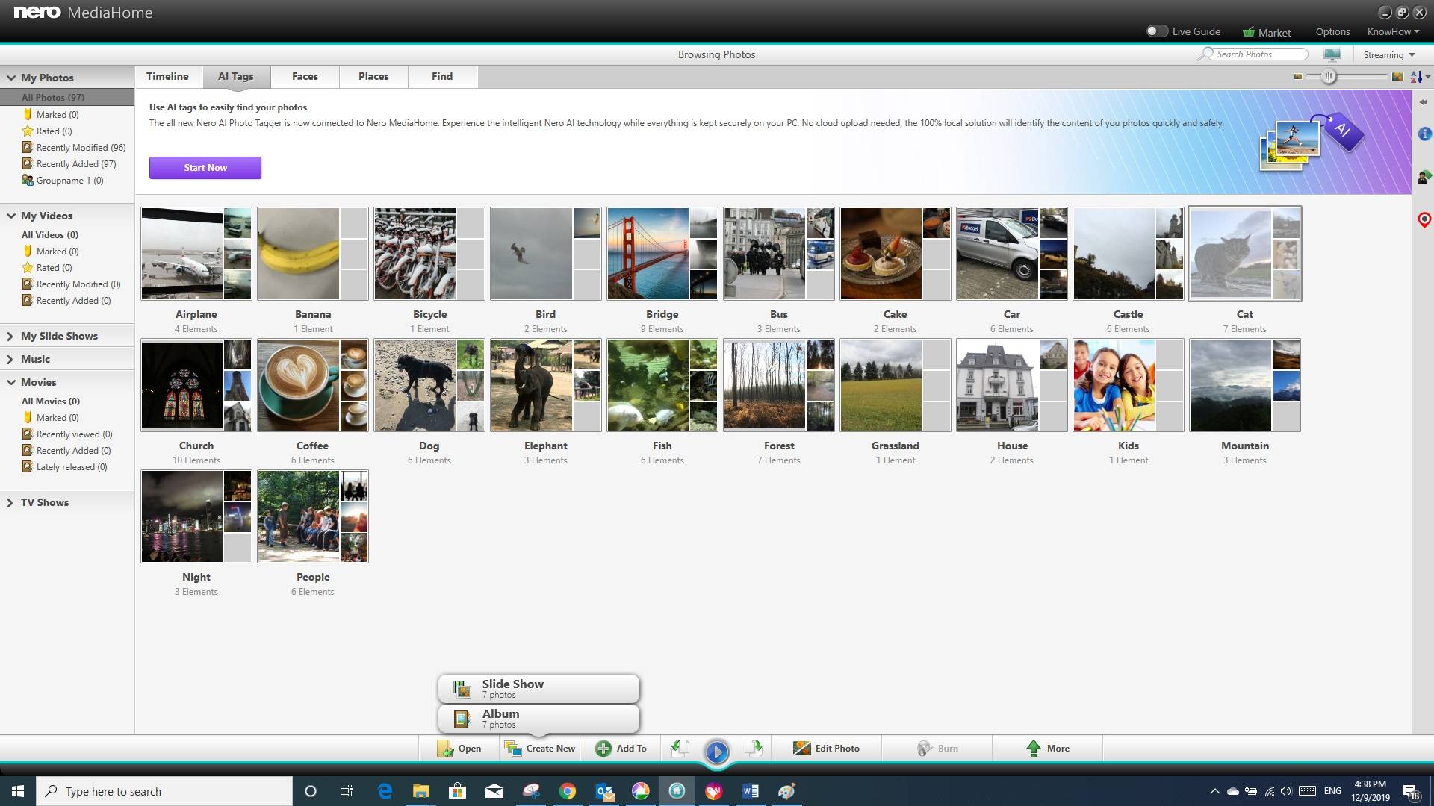Click the A-Z sort icon above thumbnails
This screenshot has width=1434, height=806.
(x=1416, y=76)
